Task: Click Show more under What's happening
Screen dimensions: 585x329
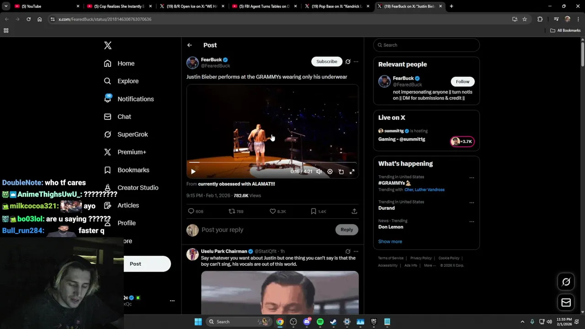Action: click(390, 241)
